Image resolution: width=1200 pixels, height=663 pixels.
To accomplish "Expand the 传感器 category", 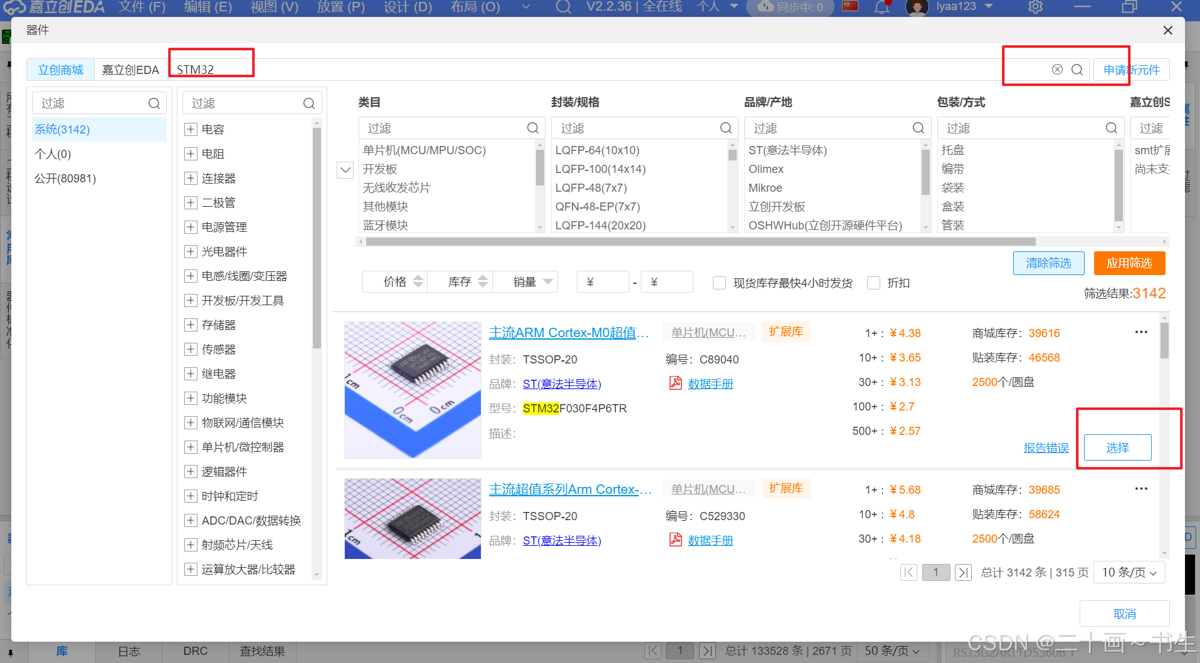I will pos(191,349).
